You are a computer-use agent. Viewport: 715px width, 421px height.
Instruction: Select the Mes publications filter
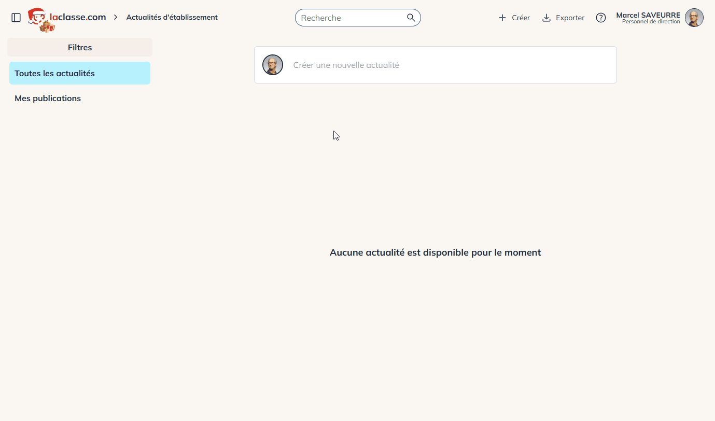(x=48, y=99)
